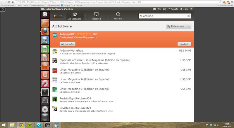The height and width of the screenshot is (128, 234).
Task: Click the Install button for Arduino IDE
Action: click(x=184, y=44)
